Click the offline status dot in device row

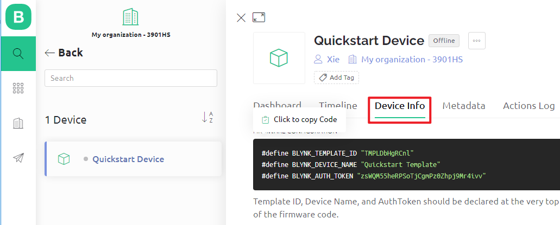tap(86, 159)
